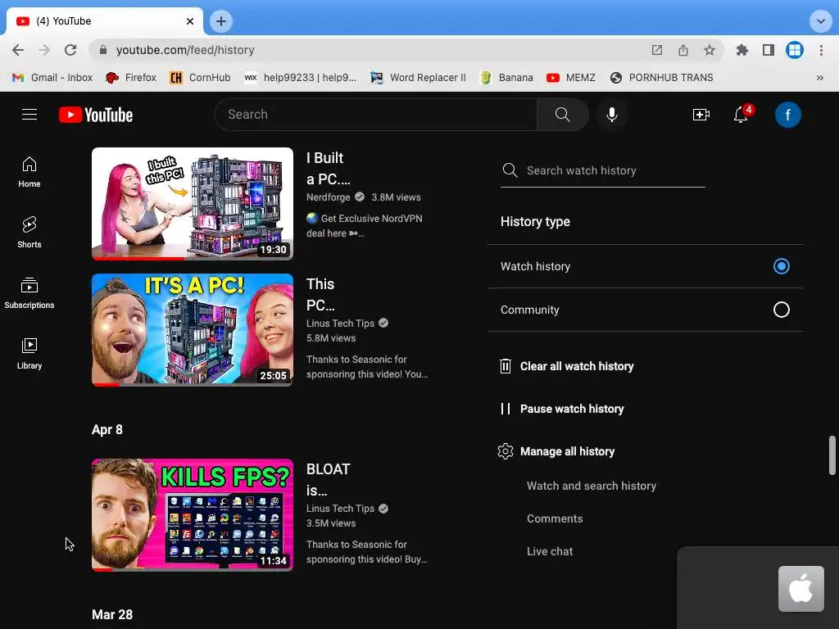Click Manage all history
The width and height of the screenshot is (839, 629).
[x=556, y=451]
